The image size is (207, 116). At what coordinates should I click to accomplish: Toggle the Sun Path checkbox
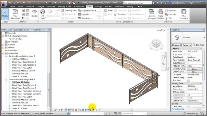tap(188, 81)
